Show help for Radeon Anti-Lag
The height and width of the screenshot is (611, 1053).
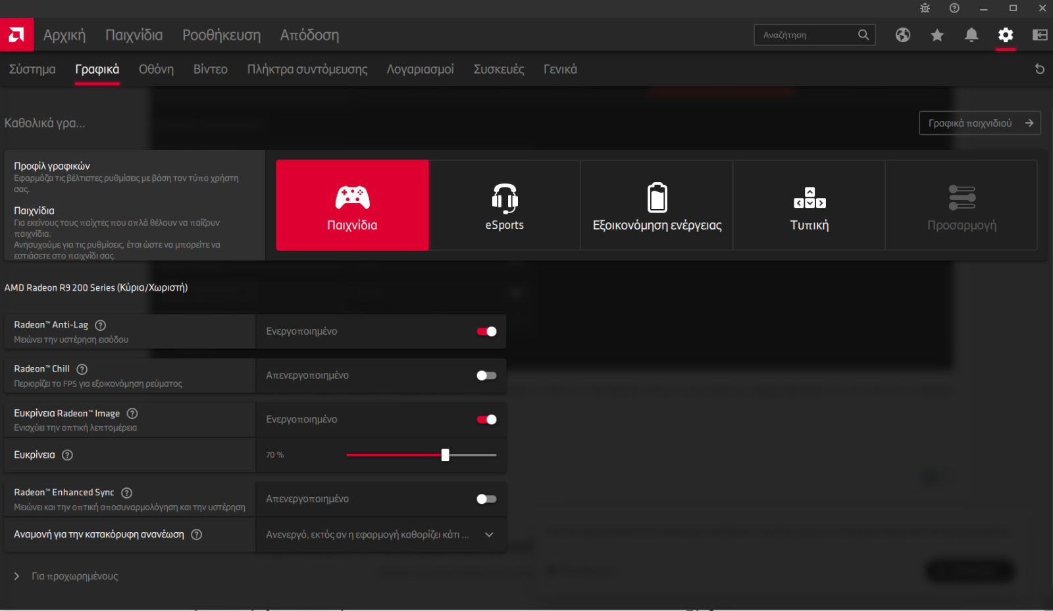click(101, 325)
